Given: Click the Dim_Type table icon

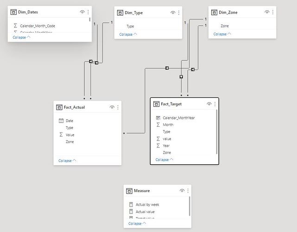Looking at the screenshot, I should [x=120, y=13].
